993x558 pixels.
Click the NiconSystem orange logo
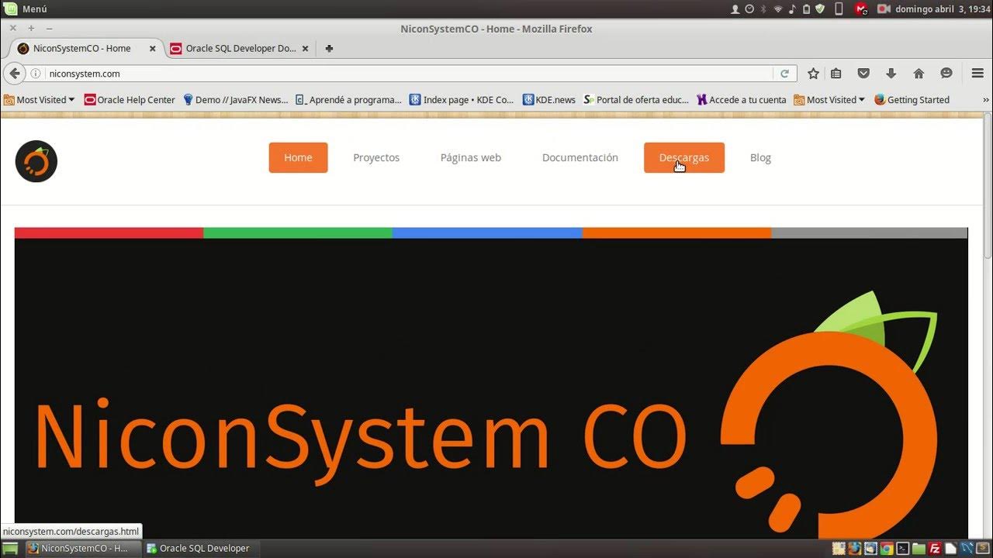coord(36,161)
